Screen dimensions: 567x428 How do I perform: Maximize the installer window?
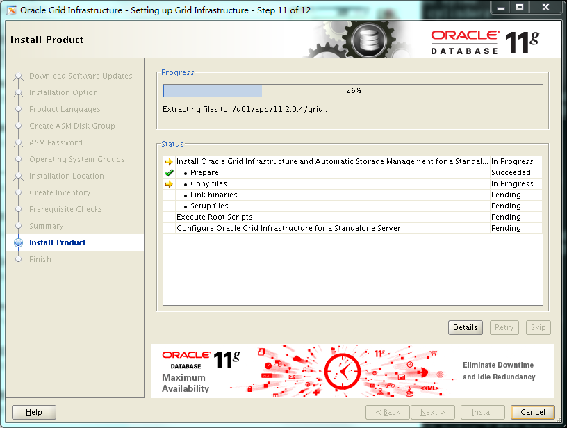[520, 7]
